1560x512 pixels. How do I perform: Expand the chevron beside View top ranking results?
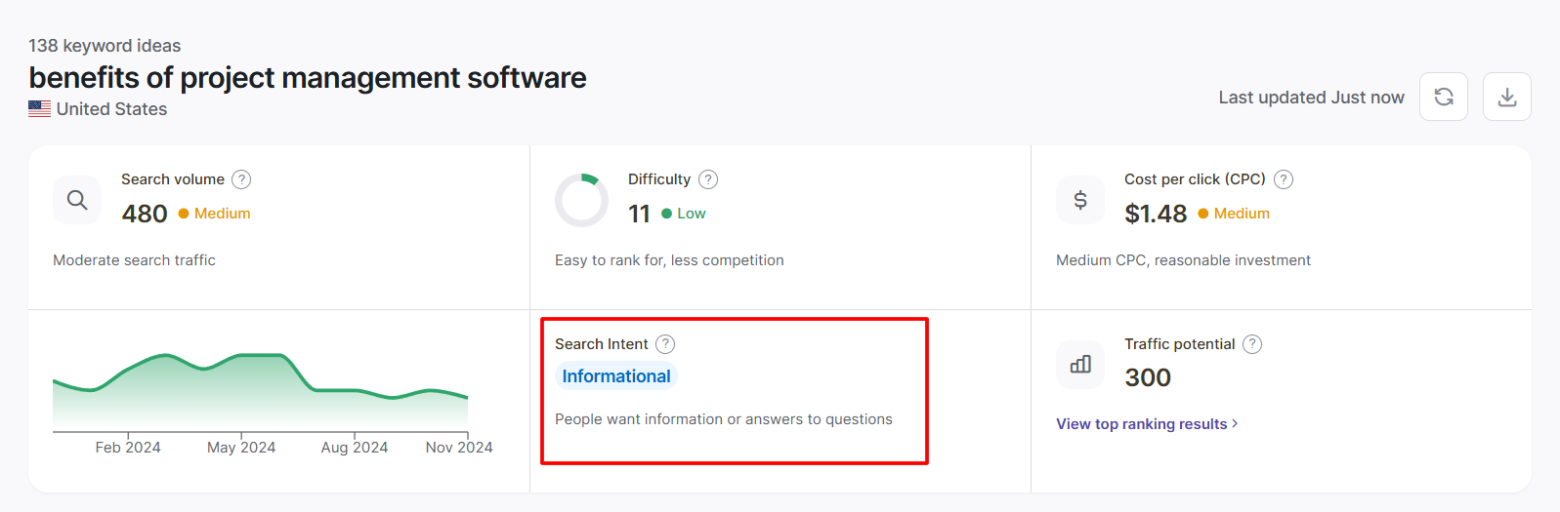1235,423
